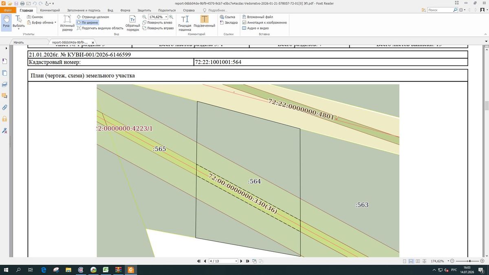Open the Windows Start menu
The width and height of the screenshot is (489, 275).
pos(7,270)
